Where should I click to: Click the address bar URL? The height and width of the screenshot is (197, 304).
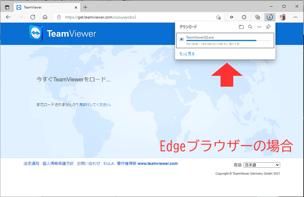[x=100, y=17]
